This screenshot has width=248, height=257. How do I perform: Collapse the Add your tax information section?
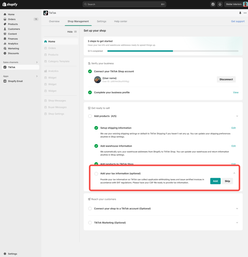coord(234,173)
